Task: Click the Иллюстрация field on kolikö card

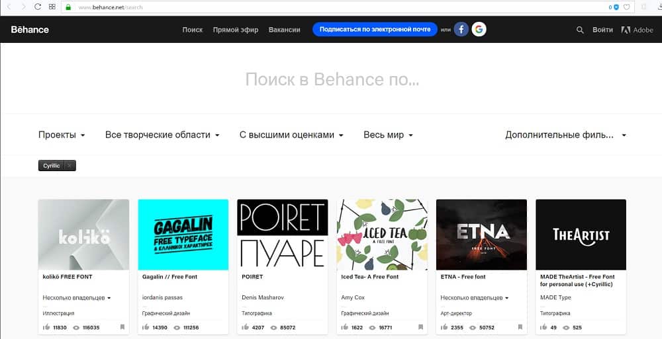Action: [59, 313]
